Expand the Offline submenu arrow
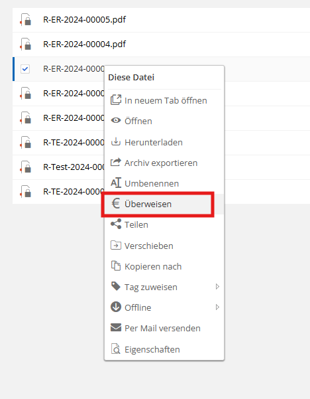310x399 pixels. point(217,307)
